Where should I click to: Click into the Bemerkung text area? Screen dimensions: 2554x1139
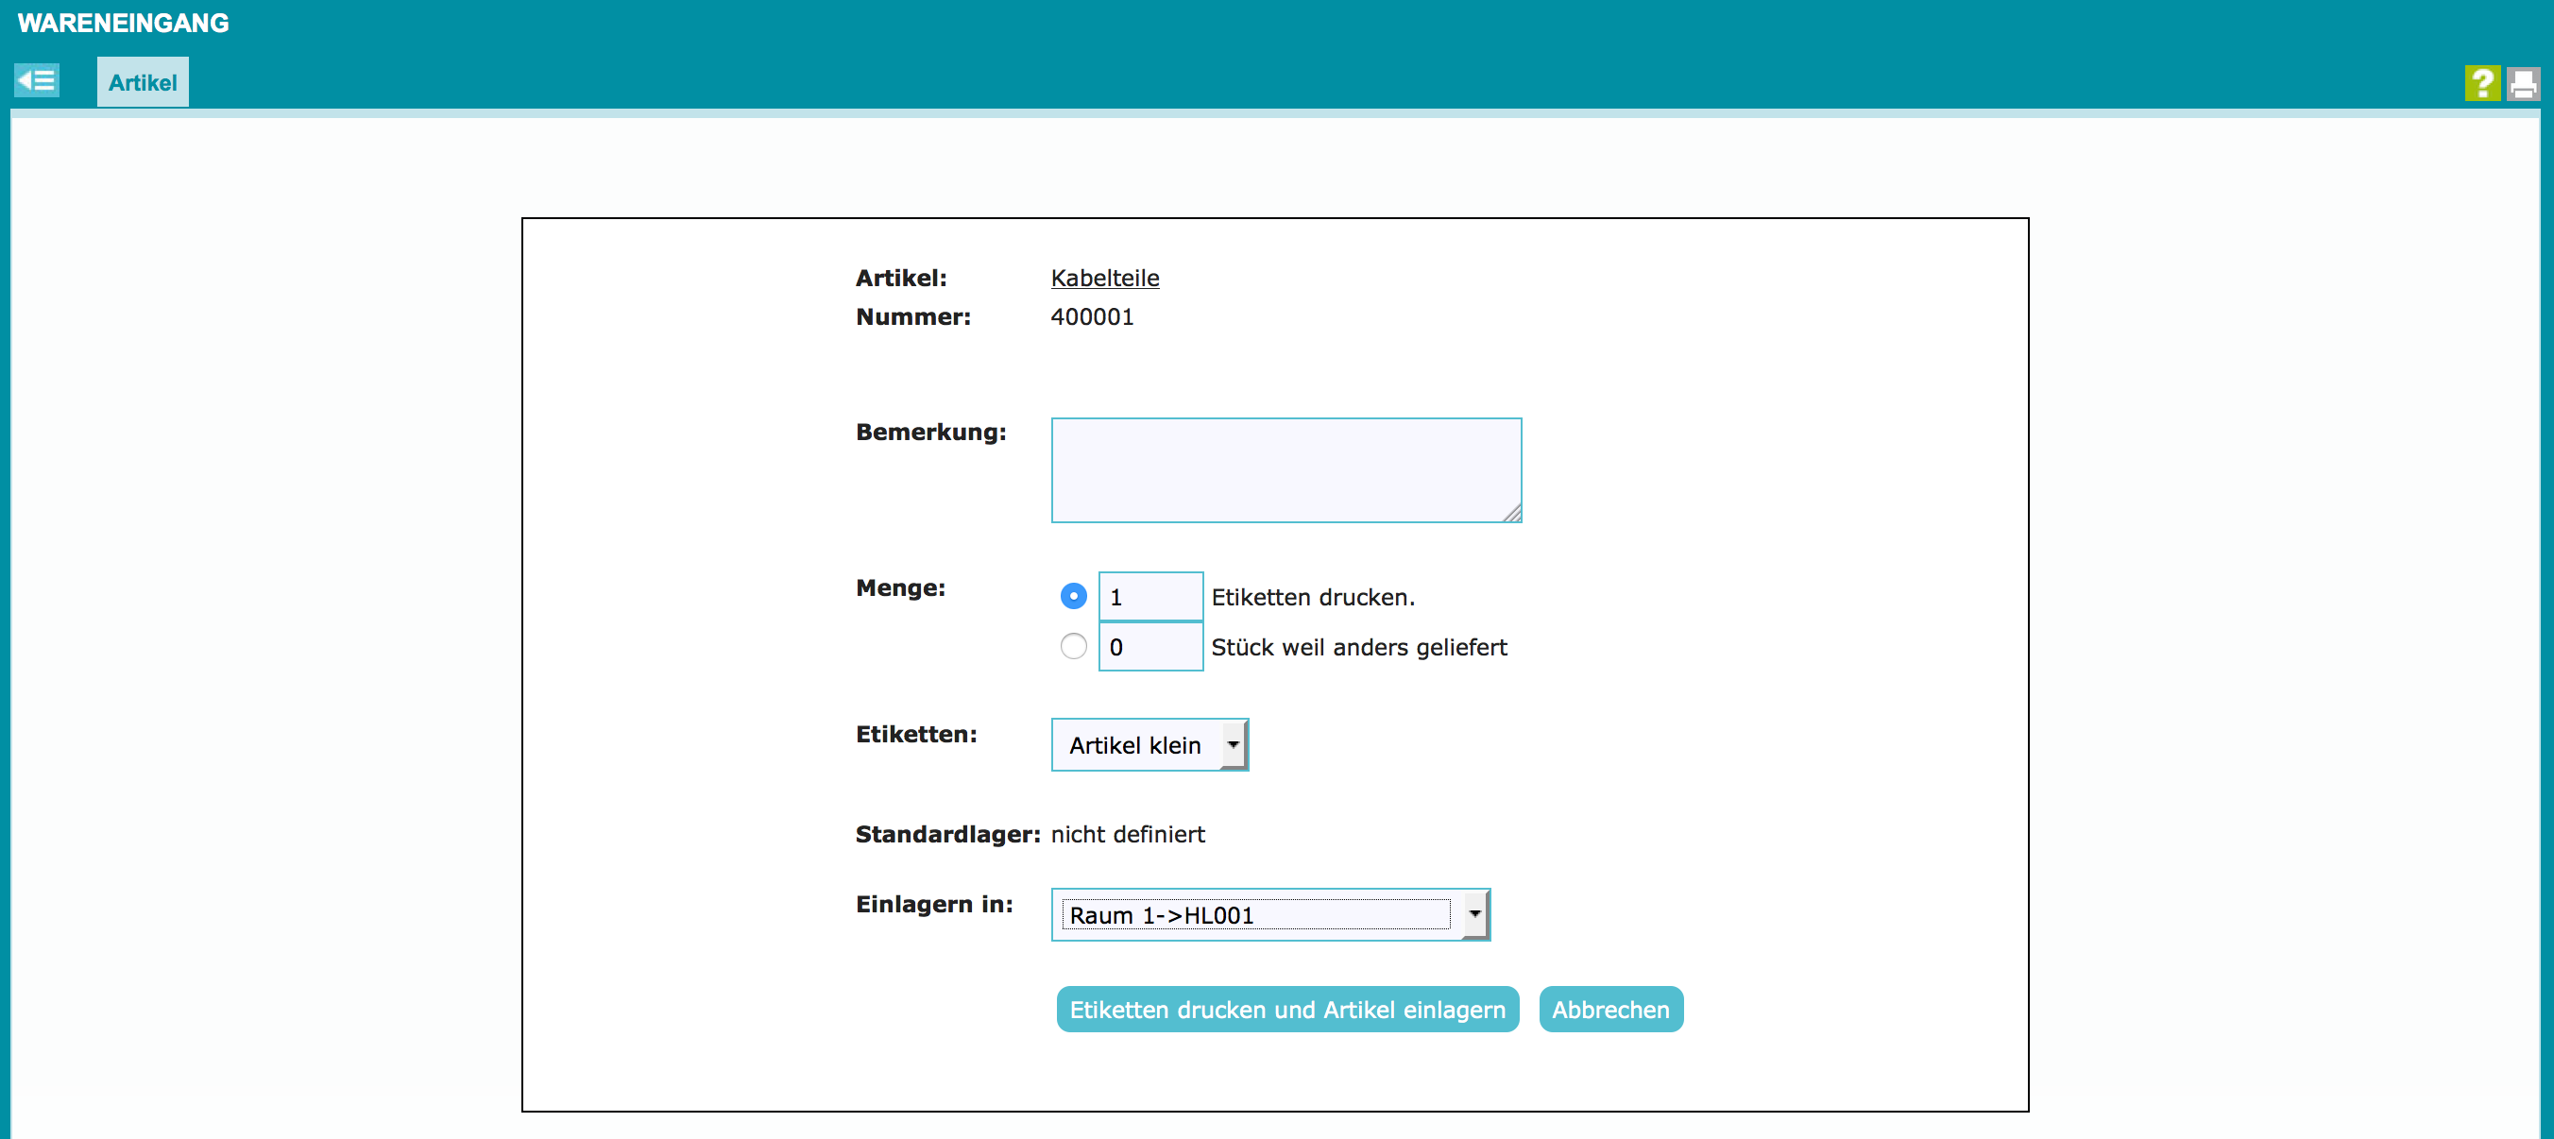point(1285,468)
